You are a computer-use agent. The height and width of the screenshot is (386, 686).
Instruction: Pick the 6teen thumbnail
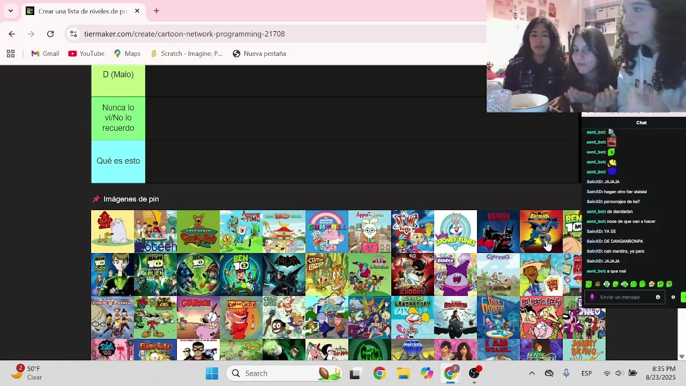pyautogui.click(x=155, y=232)
